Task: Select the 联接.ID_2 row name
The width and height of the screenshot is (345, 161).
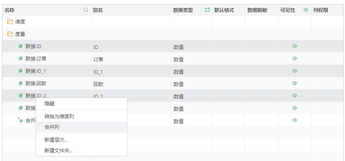Action: click(x=35, y=96)
